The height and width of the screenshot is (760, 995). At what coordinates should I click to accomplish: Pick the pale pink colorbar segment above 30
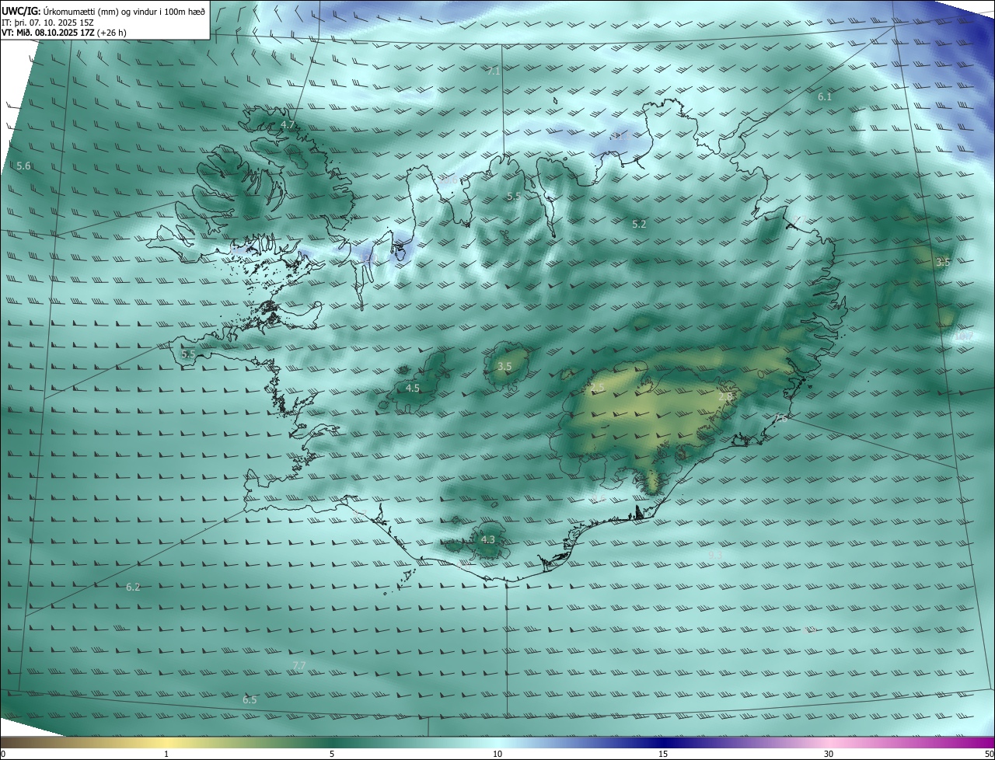[829, 742]
